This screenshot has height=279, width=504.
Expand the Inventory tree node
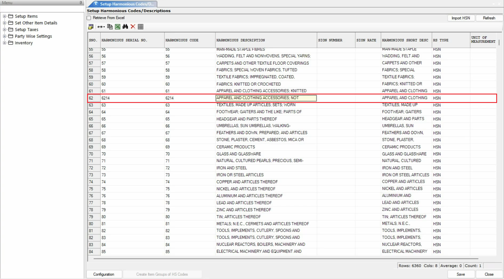pyautogui.click(x=4, y=43)
